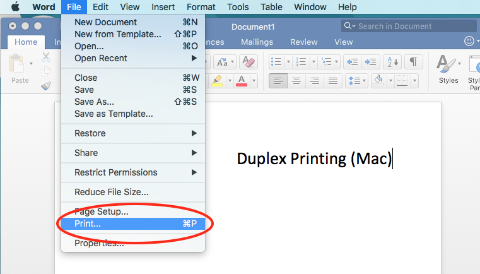Choose Page Setup... menu item

(133, 211)
